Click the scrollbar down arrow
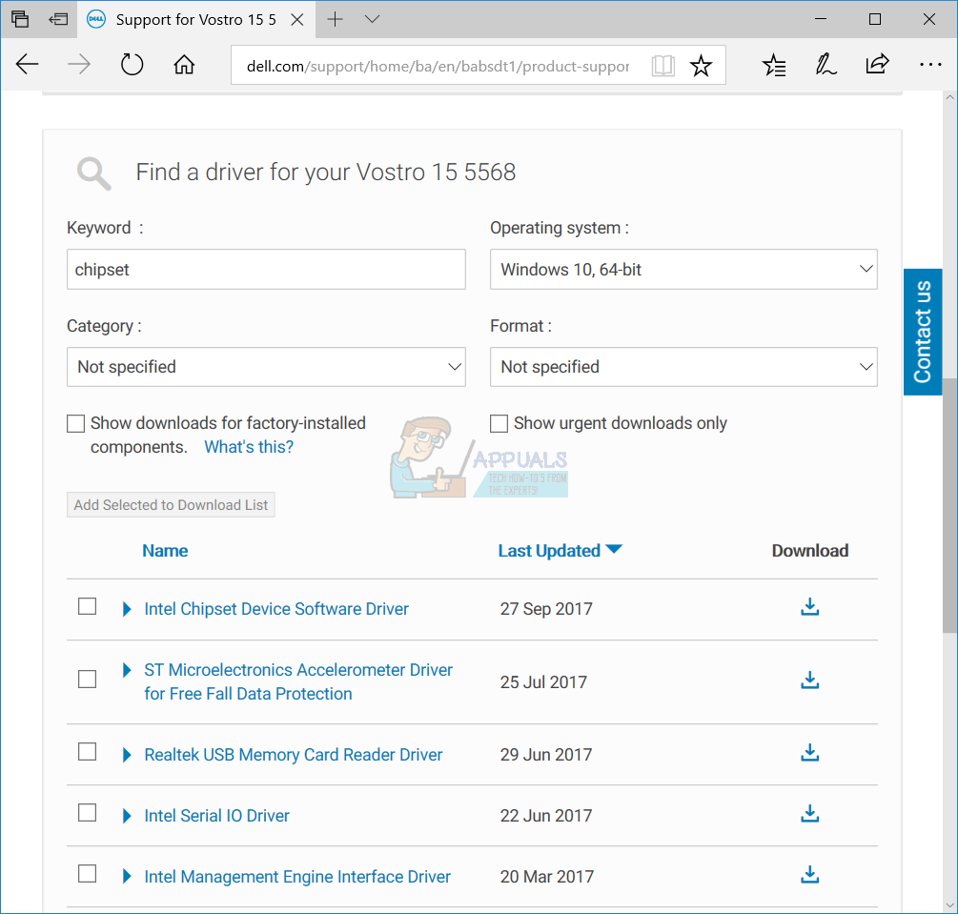 949,905
